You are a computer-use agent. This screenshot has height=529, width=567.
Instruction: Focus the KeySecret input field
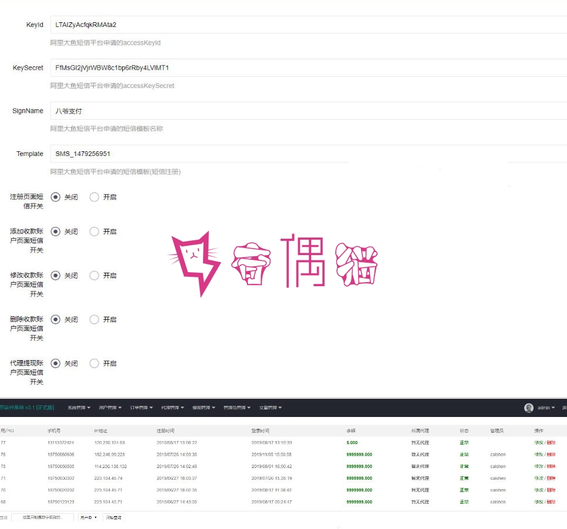point(309,67)
